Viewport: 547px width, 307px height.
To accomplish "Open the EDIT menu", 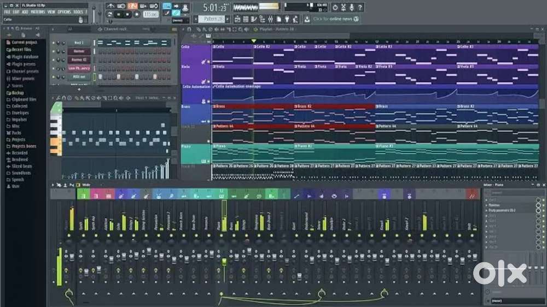I will click(x=16, y=11).
